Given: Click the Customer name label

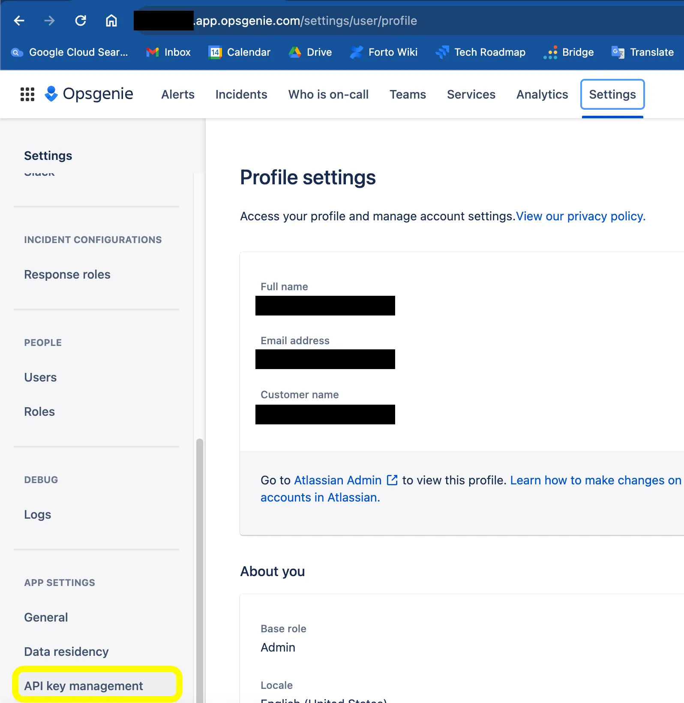Looking at the screenshot, I should [x=300, y=394].
